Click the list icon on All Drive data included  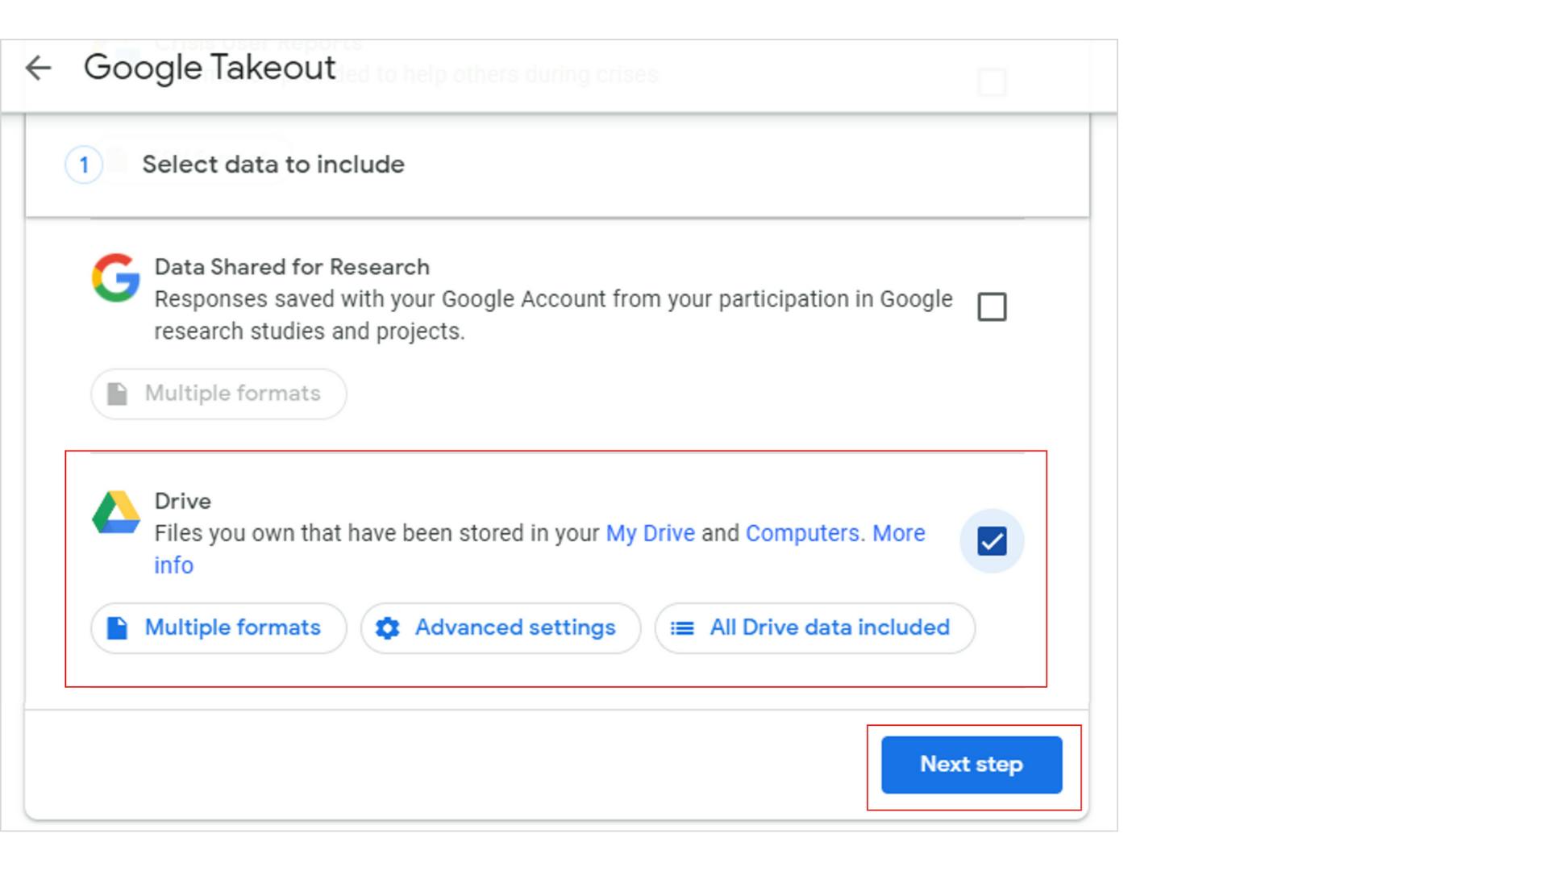682,627
